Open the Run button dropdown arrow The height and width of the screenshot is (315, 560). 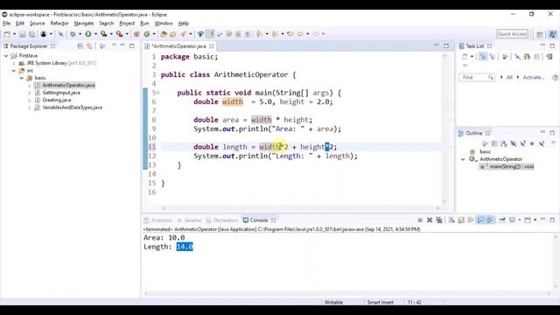pyautogui.click(x=95, y=34)
